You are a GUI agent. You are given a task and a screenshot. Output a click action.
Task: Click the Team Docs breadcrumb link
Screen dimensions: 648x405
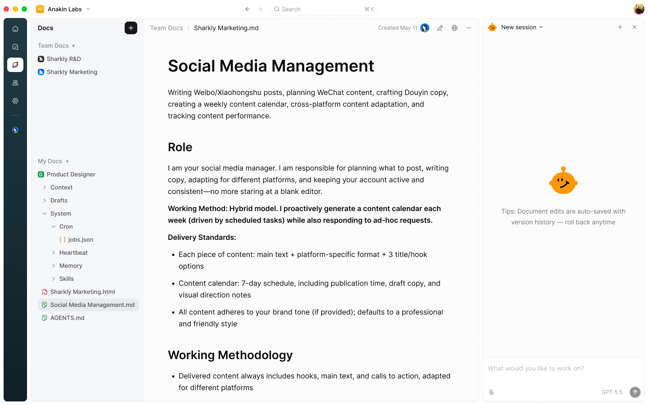coord(166,28)
